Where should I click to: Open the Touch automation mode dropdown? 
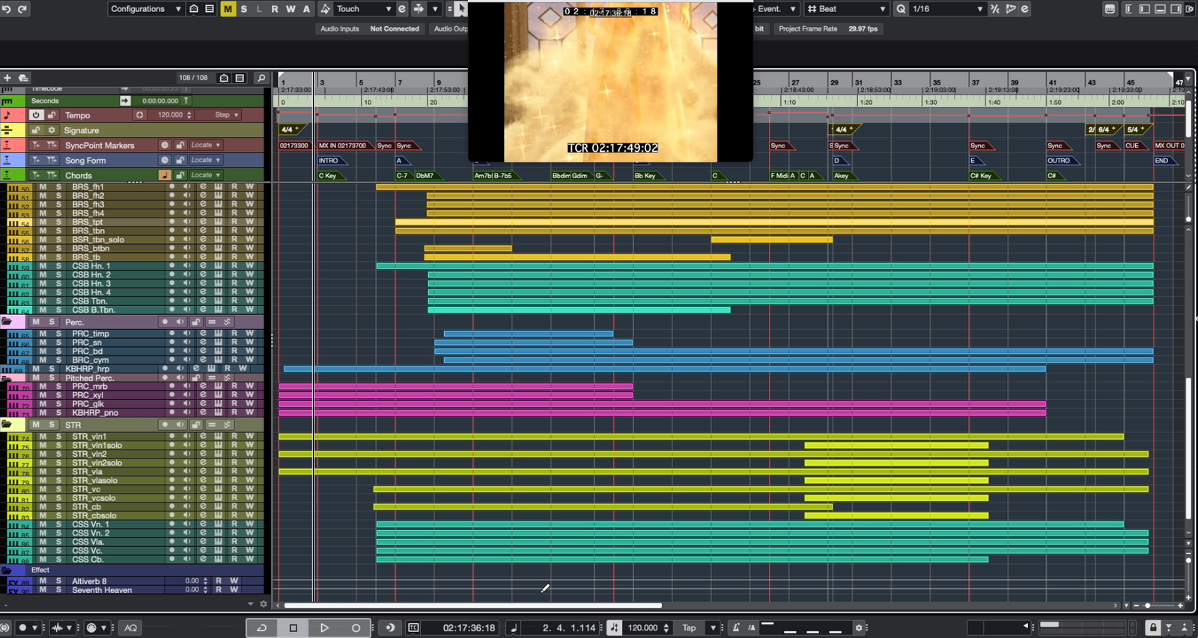363,9
